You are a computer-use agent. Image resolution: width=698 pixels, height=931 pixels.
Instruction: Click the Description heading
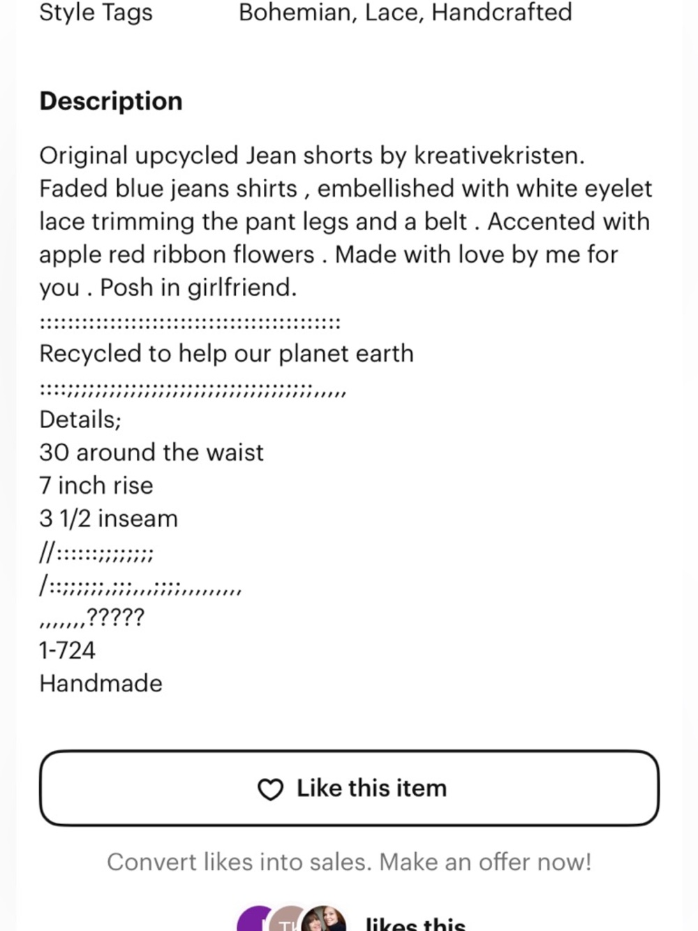pos(111,101)
